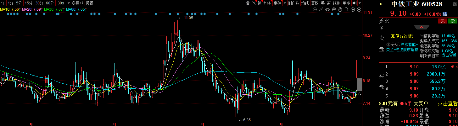The height and width of the screenshot is (126, 458).
Task: Open chart settings gear icon
Action: [315, 9]
